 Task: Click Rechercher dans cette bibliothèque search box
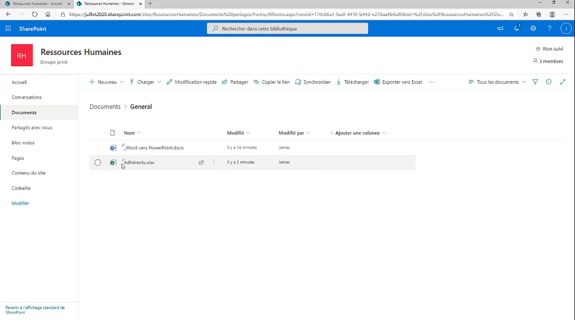[x=287, y=29]
